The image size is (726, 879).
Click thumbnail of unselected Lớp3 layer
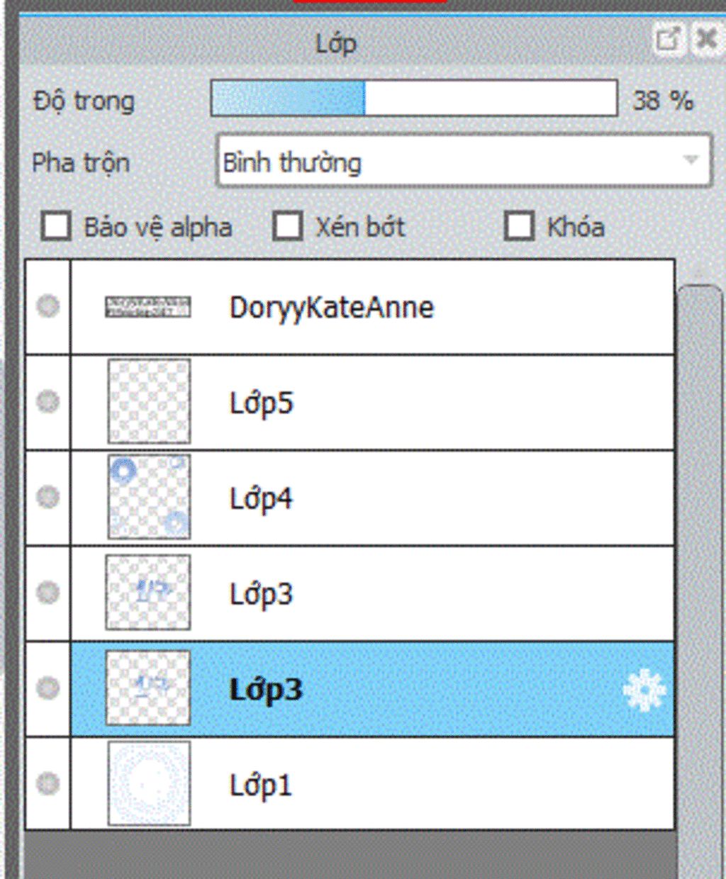click(x=148, y=593)
